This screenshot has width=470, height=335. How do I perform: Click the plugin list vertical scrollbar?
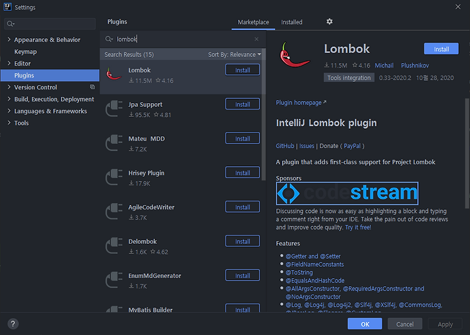pyautogui.click(x=263, y=114)
